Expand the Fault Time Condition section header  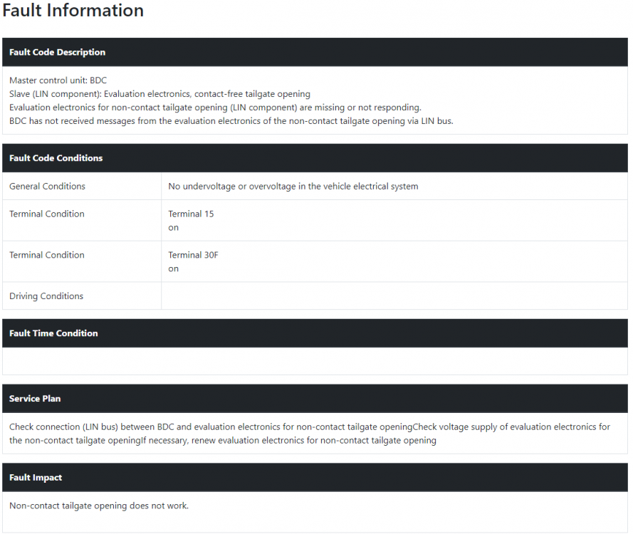click(x=315, y=333)
